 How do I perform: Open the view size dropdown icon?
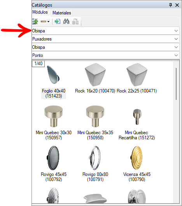pos(45,21)
